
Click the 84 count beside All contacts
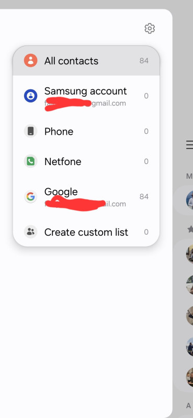click(x=144, y=61)
